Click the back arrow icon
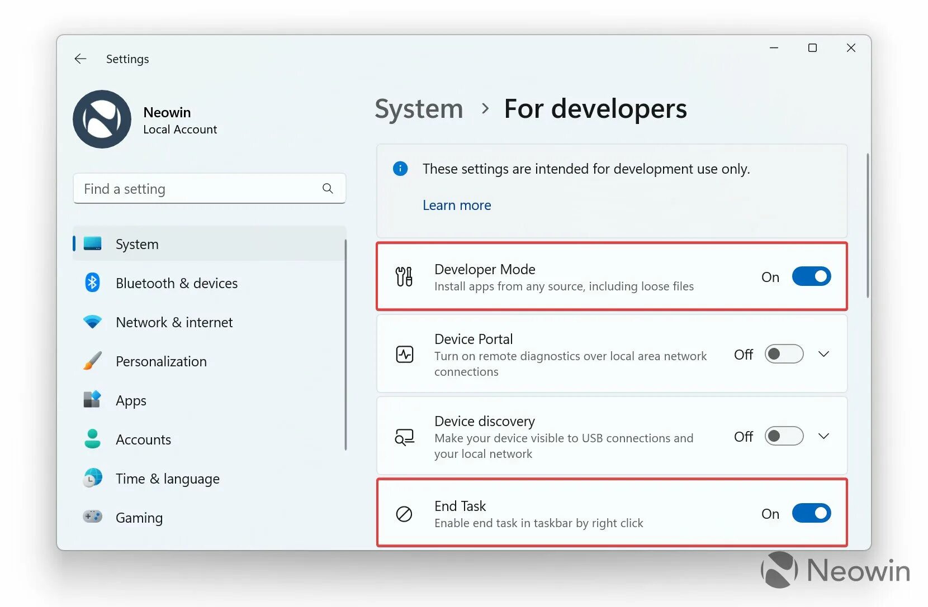 click(x=81, y=59)
